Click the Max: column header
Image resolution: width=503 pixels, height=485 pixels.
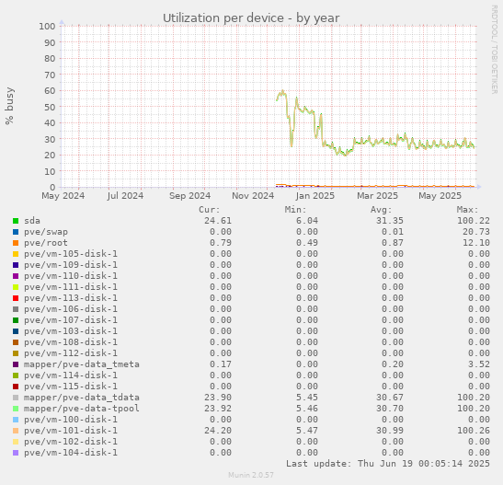click(x=468, y=210)
